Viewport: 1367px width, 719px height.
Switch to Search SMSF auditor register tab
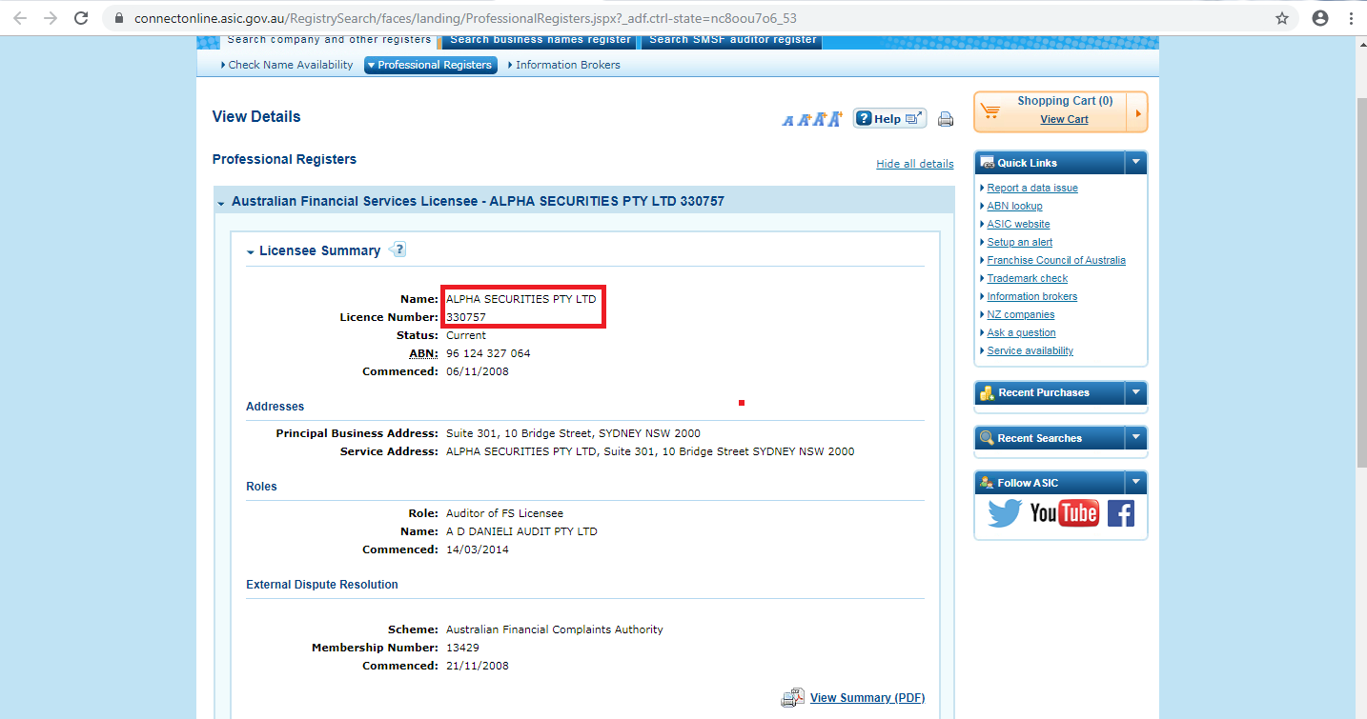732,40
